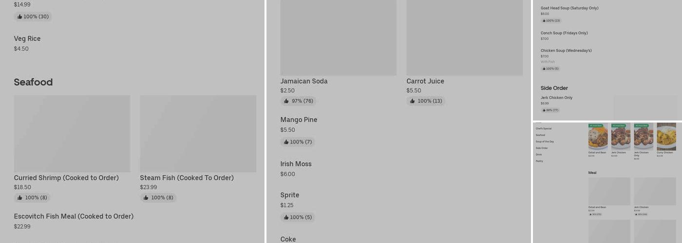
Task: Click thumbs-up rating icon for Jamaican Soda
Action: click(286, 101)
